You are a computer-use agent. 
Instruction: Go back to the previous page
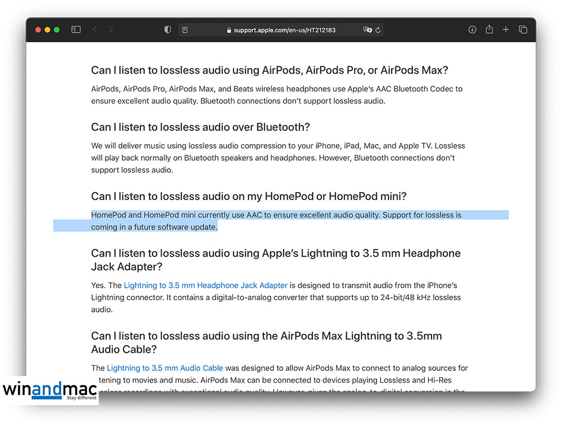coord(94,30)
